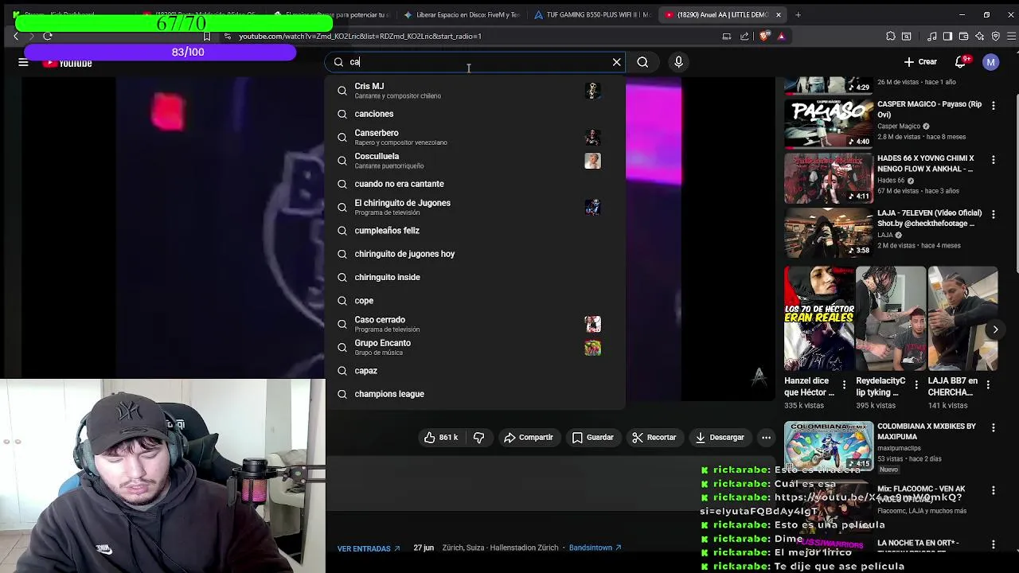The image size is (1019, 573).
Task: Open a new browser tab
Action: pos(798,14)
